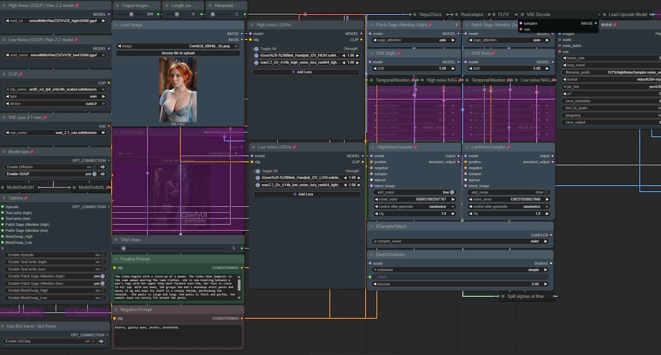Screen dimensions: 661x355
Task: Collapse the KSamplerSelect node via its title dot
Action: [x=371, y=226]
